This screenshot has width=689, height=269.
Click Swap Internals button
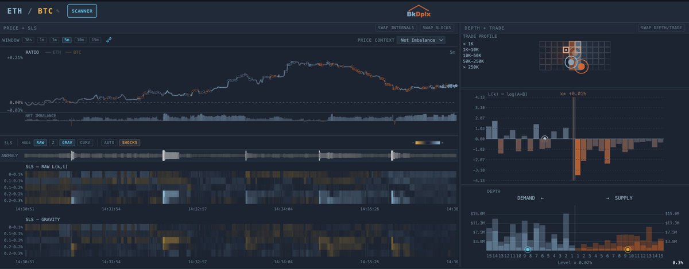click(x=395, y=28)
